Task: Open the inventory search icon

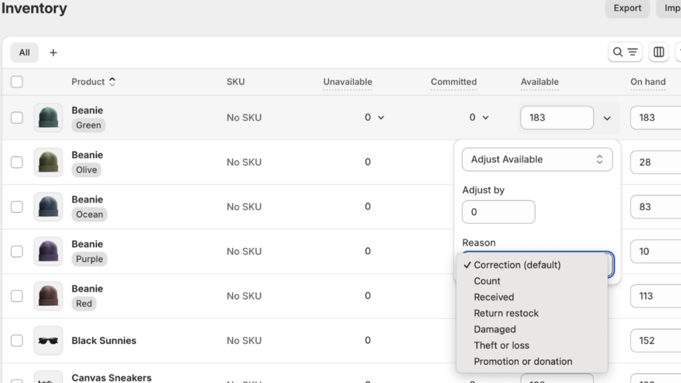Action: (619, 52)
